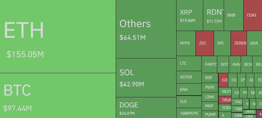Select the ADA tile

click(254, 43)
